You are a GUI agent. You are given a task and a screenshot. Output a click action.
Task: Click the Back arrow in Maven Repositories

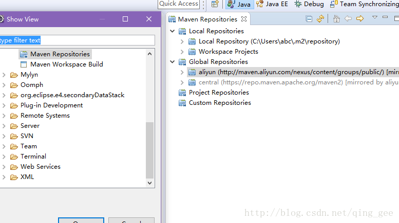[348, 18]
